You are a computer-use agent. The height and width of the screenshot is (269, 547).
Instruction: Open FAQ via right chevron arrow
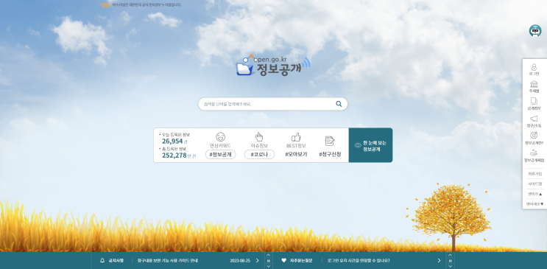439,261
